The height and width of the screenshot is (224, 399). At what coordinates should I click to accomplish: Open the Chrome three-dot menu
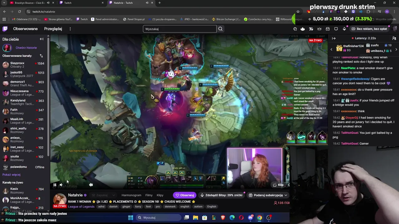pos(394,12)
